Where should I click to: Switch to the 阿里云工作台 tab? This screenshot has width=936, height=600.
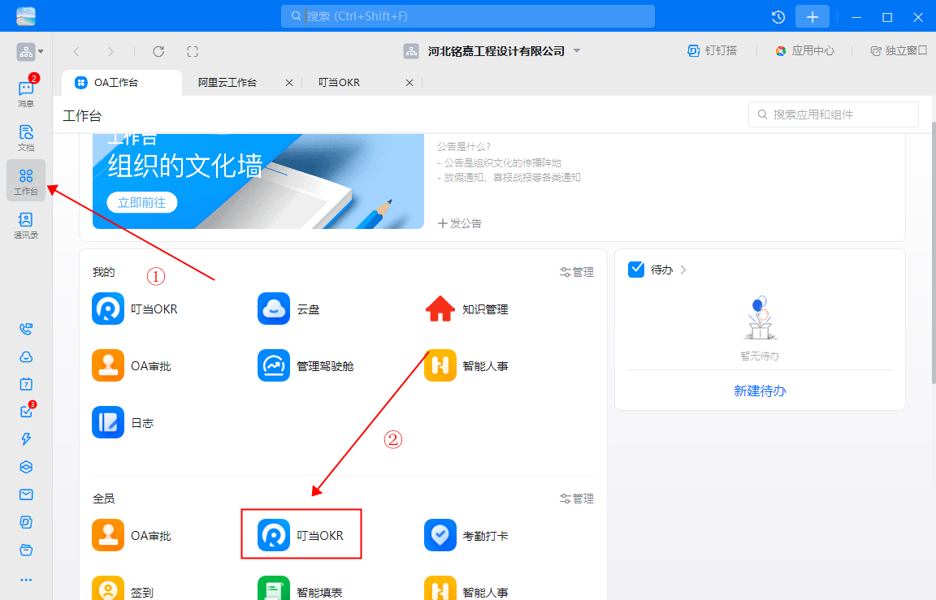click(228, 82)
